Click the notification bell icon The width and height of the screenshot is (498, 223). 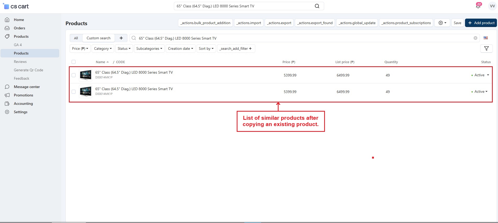pos(478,6)
